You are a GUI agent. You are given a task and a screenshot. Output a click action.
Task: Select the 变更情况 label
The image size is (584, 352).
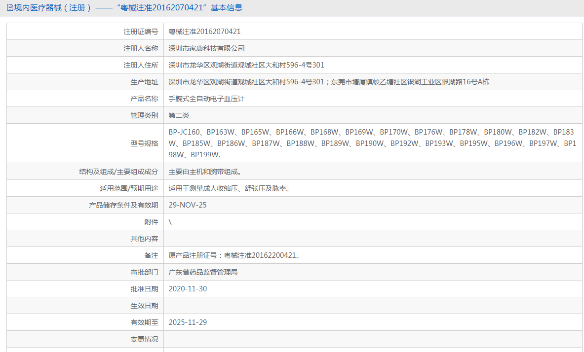click(x=144, y=339)
